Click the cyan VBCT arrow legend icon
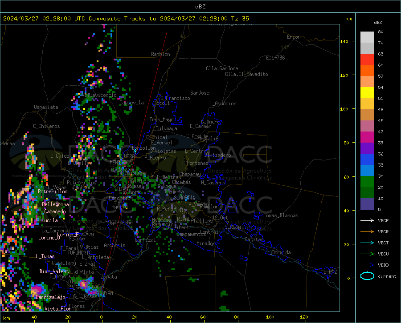 [367, 243]
